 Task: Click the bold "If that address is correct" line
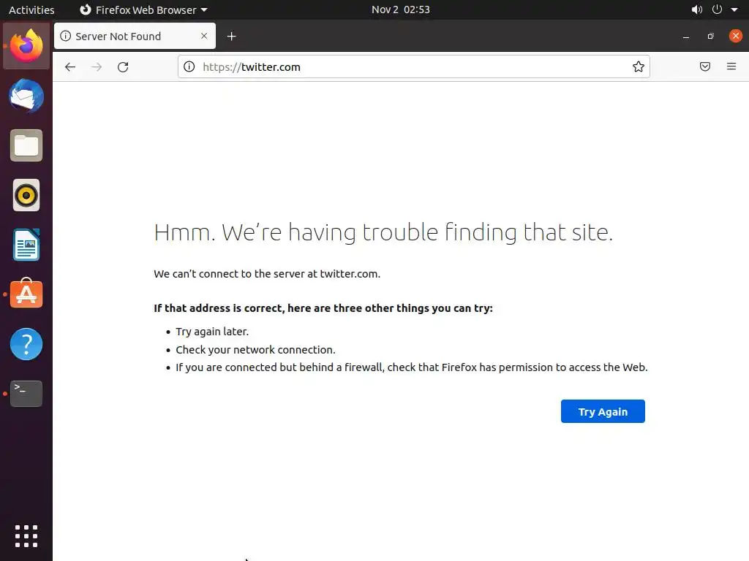click(x=323, y=308)
